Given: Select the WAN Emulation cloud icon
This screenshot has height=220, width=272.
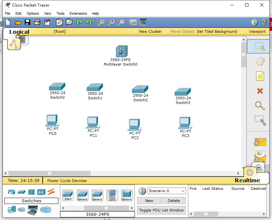Looking at the screenshot, I should pyautogui.click(x=22, y=210).
